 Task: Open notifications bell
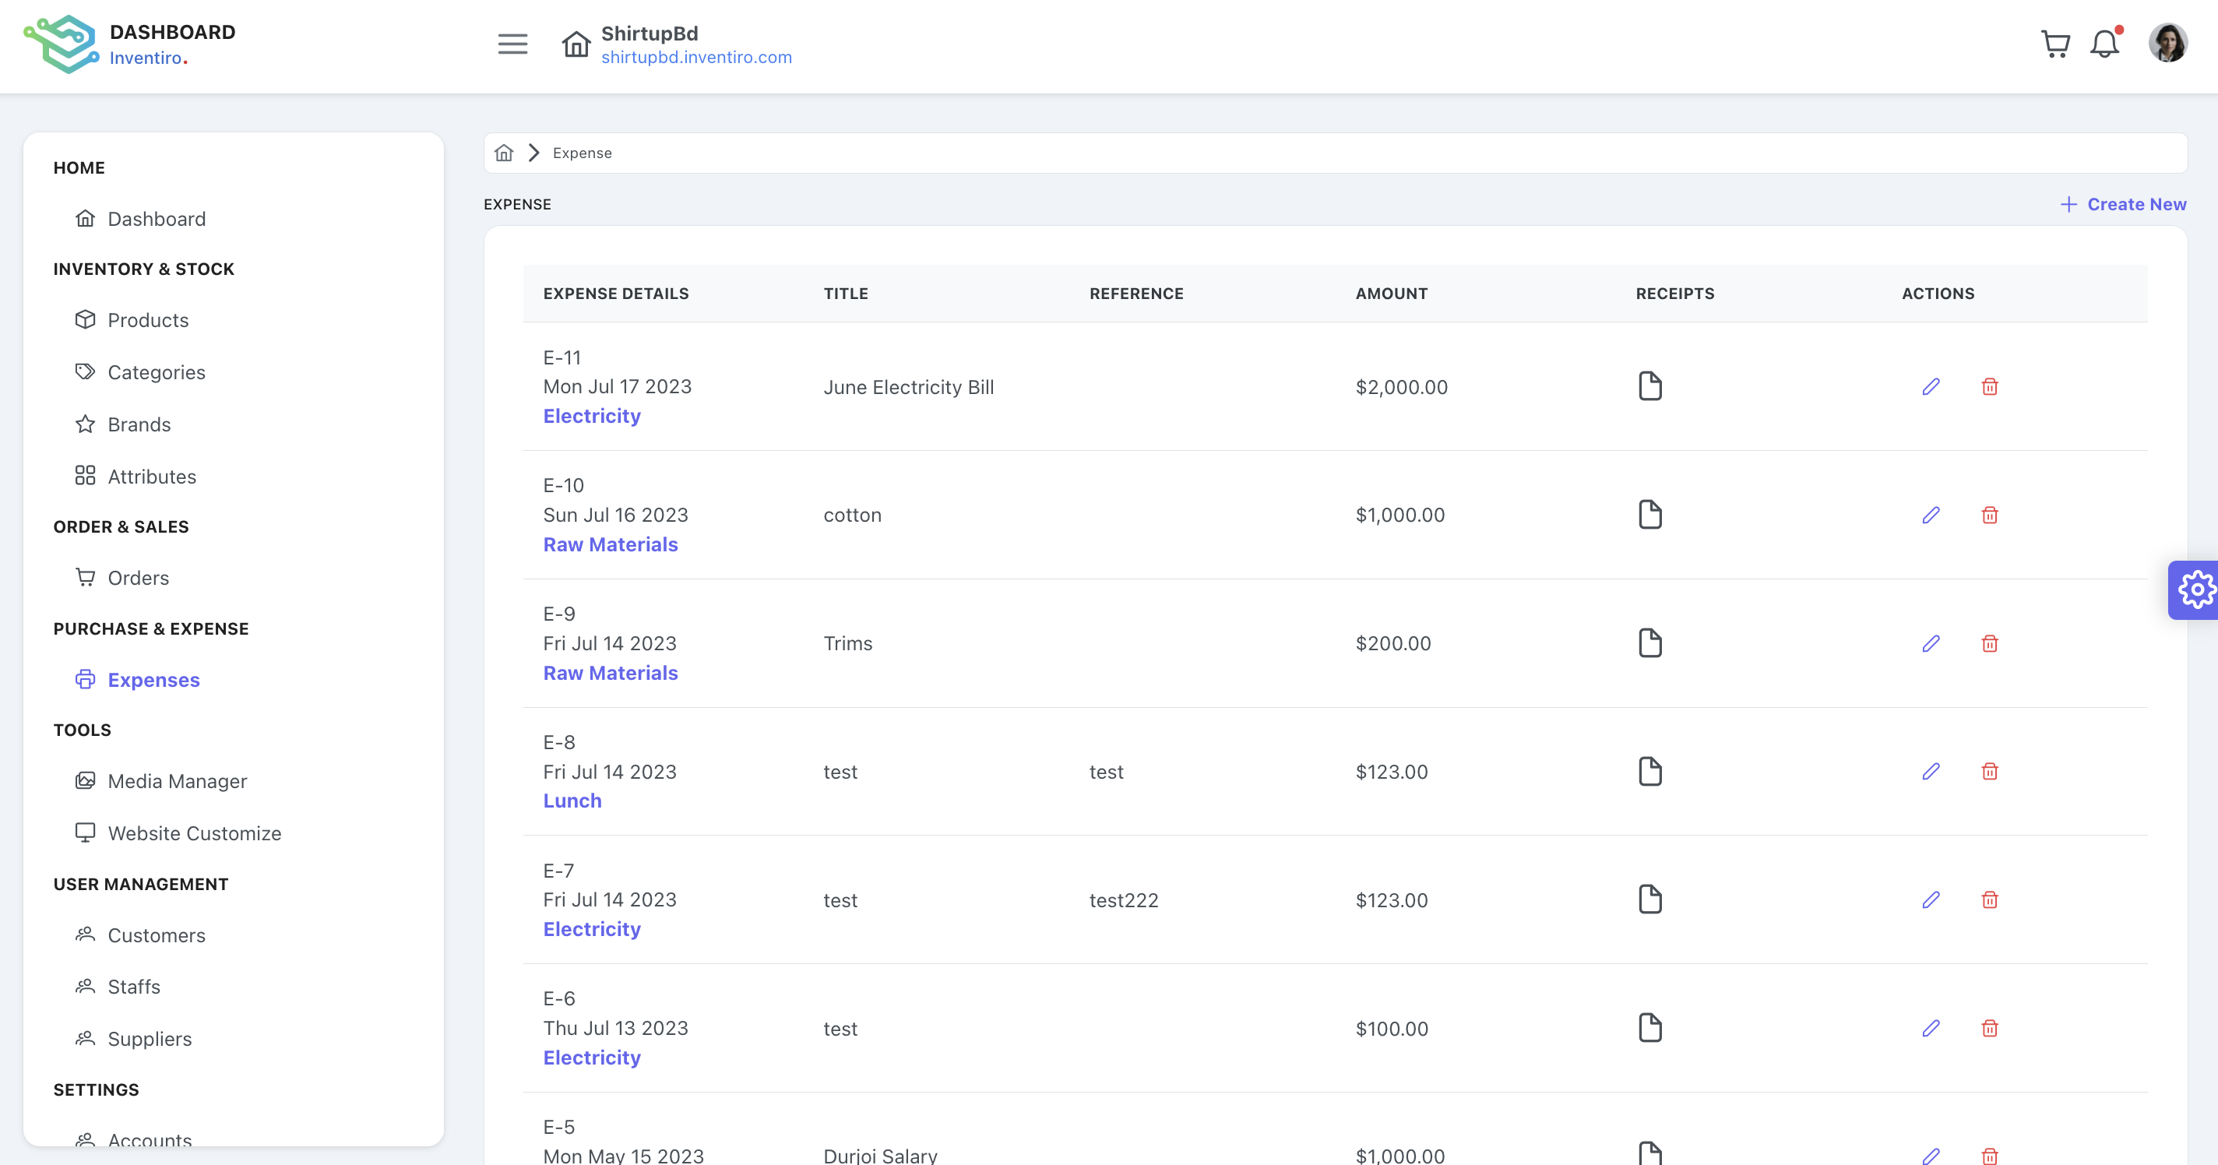2104,44
